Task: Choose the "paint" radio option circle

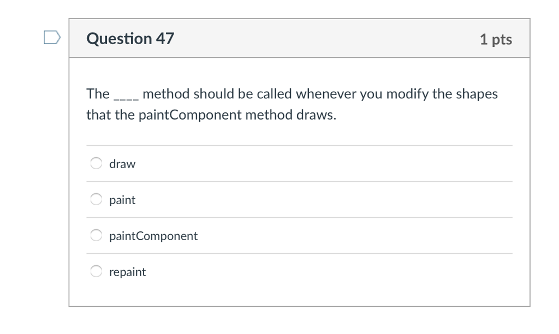Action: tap(96, 199)
